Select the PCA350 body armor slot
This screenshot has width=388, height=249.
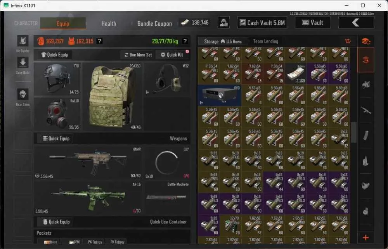click(x=113, y=97)
